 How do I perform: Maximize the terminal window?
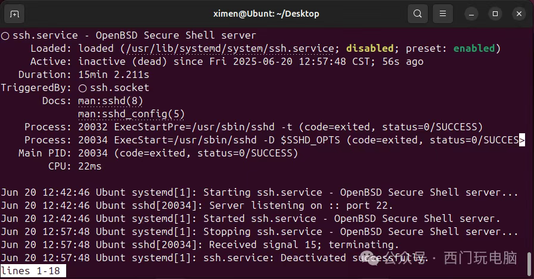[x=495, y=14]
